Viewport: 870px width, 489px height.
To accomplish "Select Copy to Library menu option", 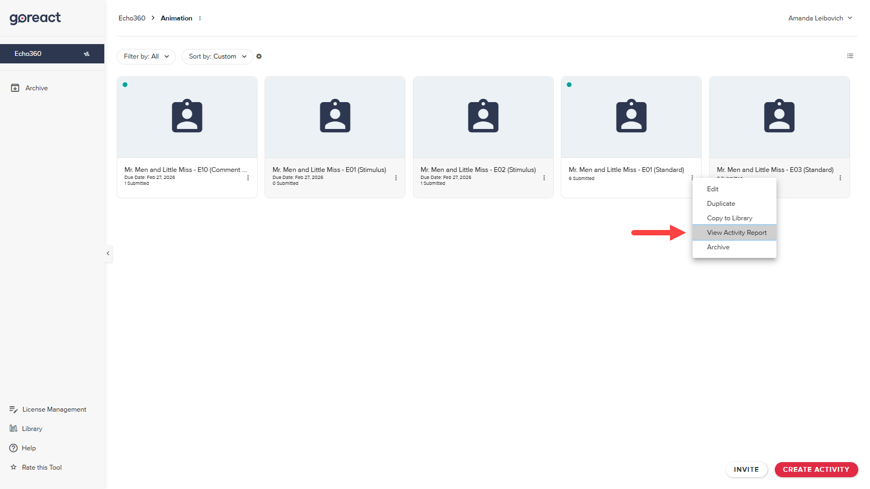I will click(x=730, y=218).
